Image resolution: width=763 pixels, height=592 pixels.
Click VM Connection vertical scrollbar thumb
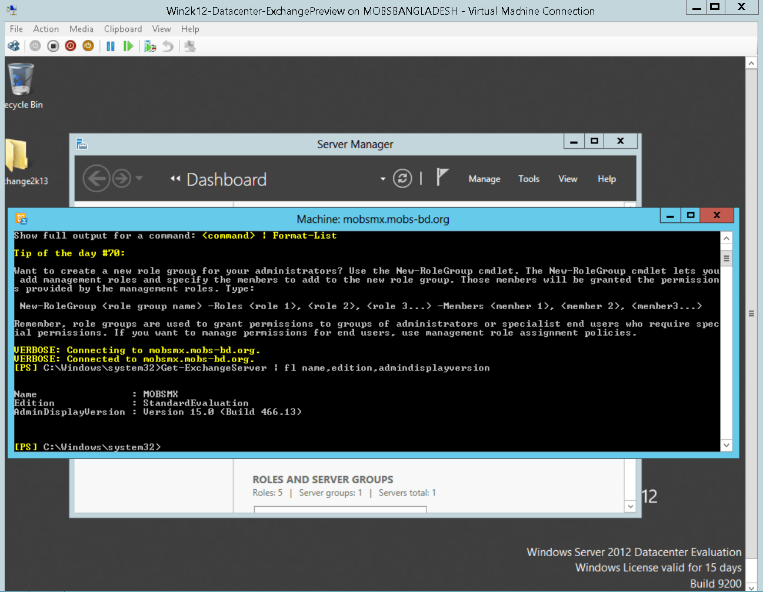point(751,314)
